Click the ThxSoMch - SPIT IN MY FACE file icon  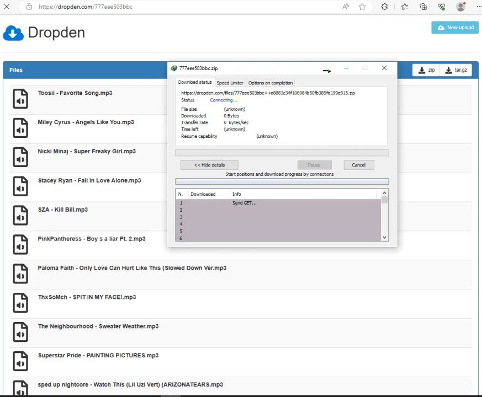pos(20,303)
